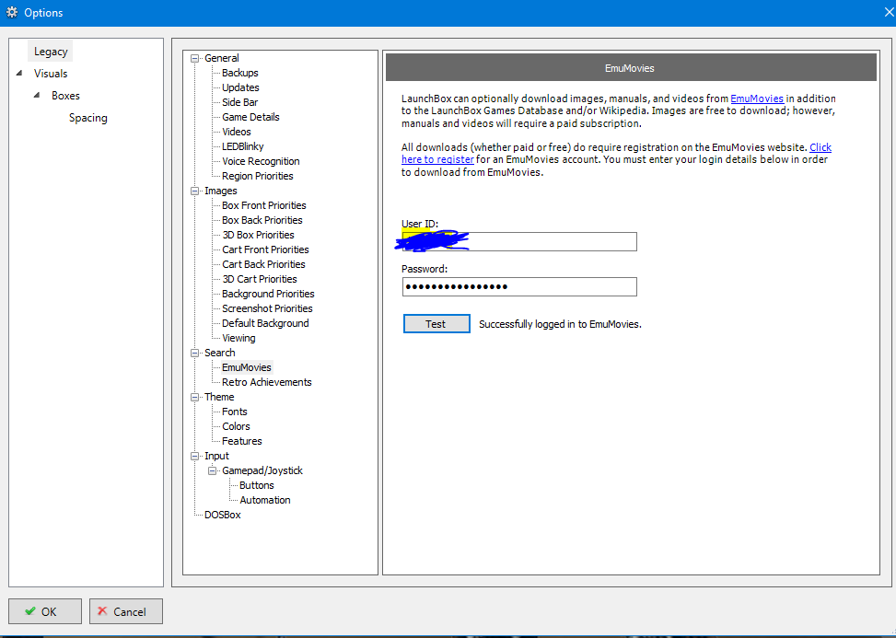896x638 pixels.
Task: Open the Fonts settings
Action: click(x=235, y=412)
